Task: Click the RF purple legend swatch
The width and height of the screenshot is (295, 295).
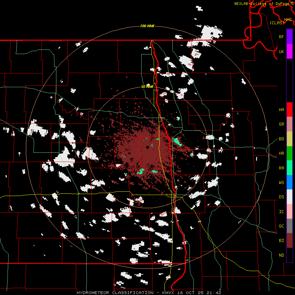Action: (289, 37)
